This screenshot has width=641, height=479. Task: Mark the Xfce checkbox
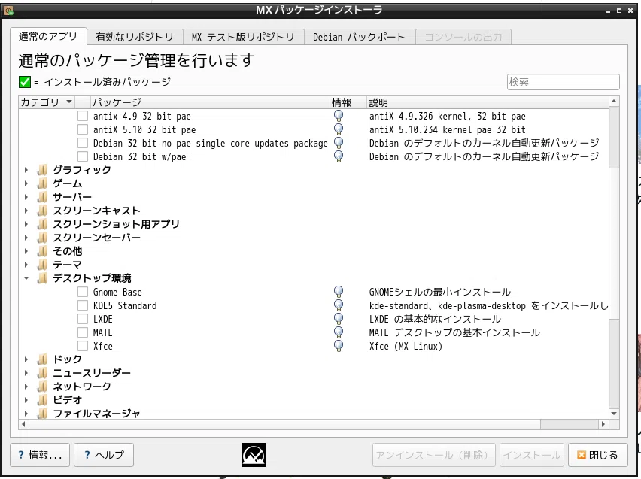83,346
